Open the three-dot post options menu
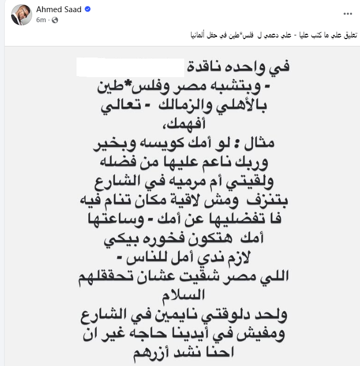 (x=347, y=13)
